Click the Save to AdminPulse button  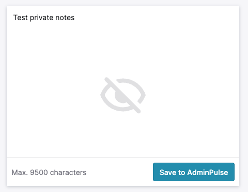(x=194, y=172)
